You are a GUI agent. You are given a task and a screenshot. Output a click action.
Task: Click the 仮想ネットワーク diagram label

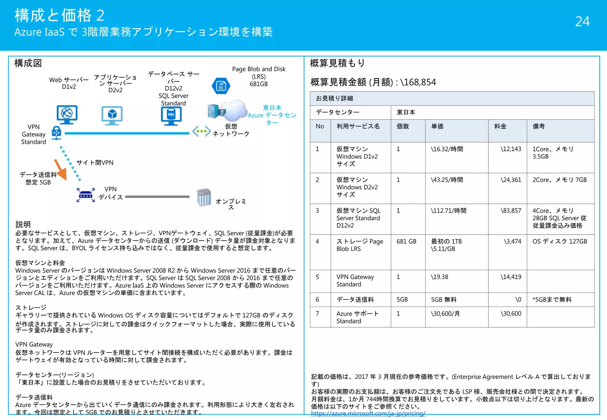pos(231,130)
